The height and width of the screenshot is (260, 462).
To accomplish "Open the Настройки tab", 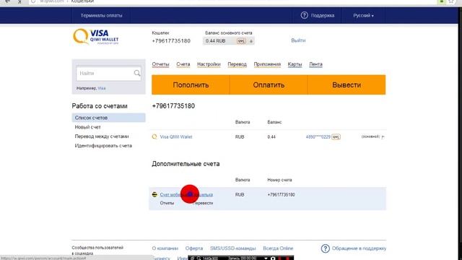I will click(209, 64).
